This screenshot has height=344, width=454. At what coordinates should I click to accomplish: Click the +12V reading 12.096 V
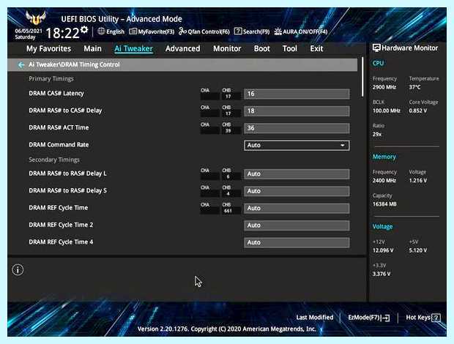(383, 250)
